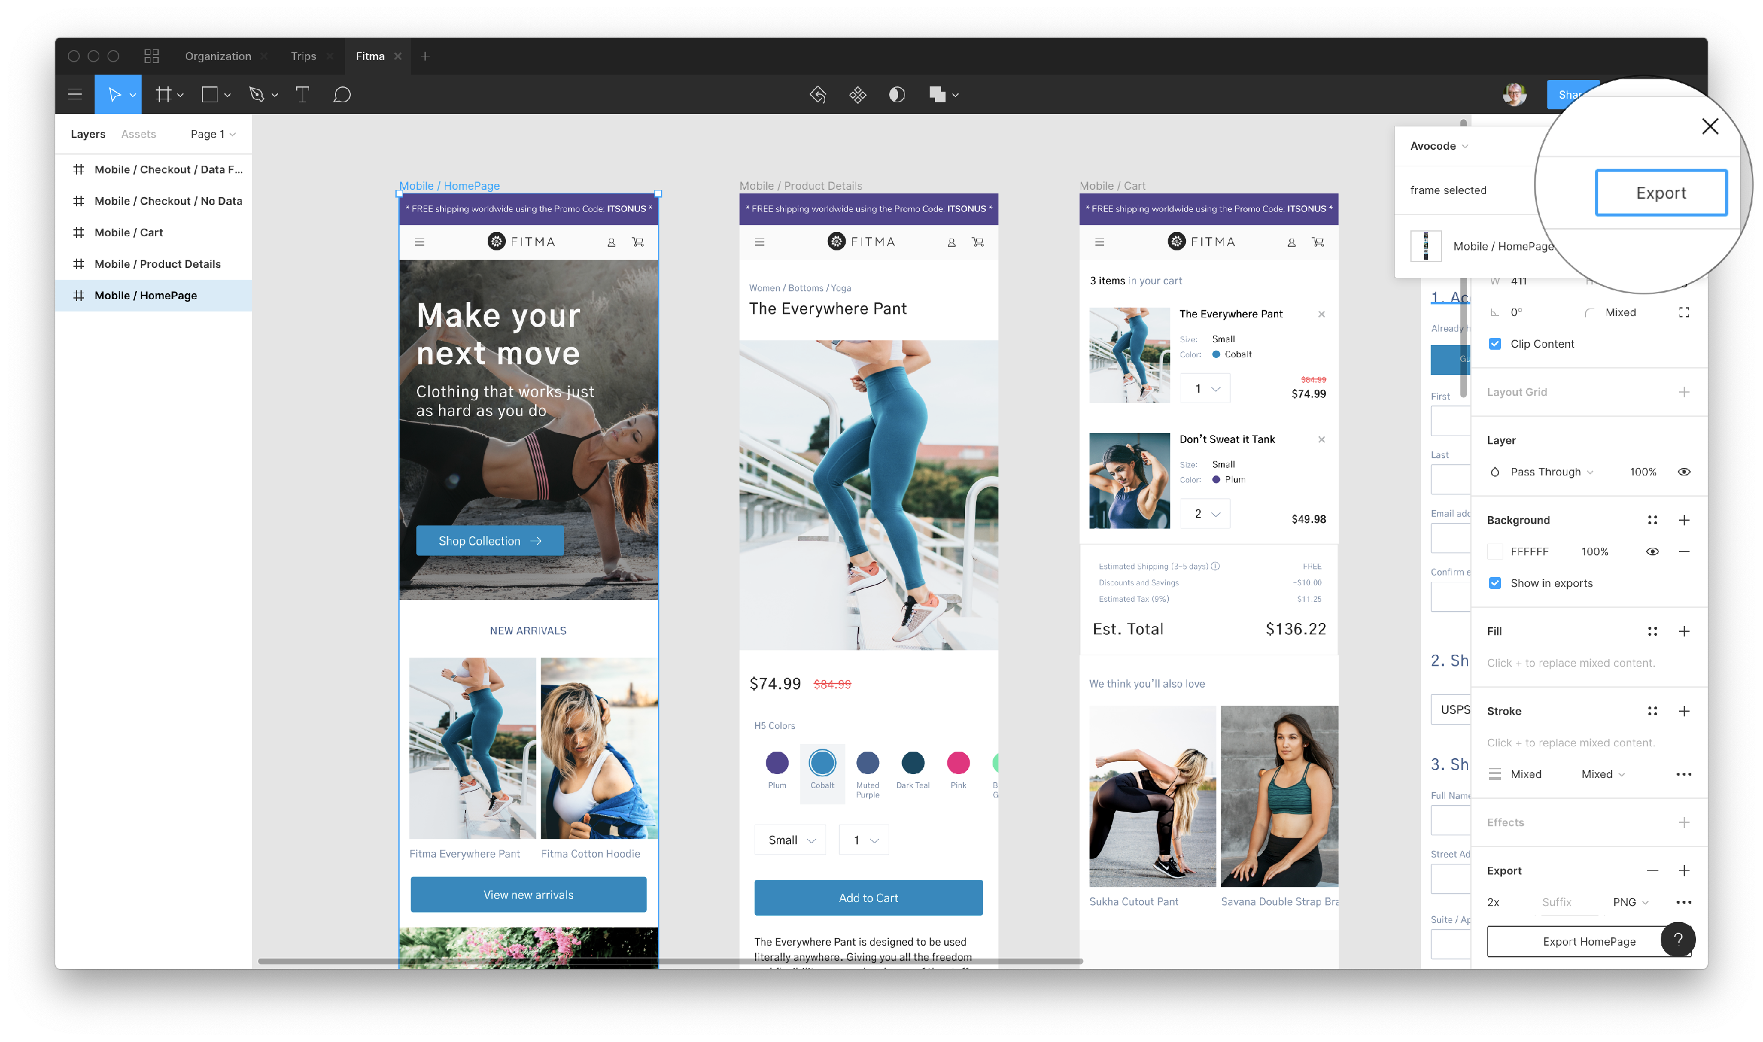
Task: Open the PNG export format dropdown
Action: point(1630,903)
